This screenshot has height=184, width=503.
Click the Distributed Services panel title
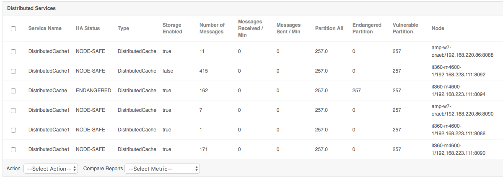click(x=31, y=8)
